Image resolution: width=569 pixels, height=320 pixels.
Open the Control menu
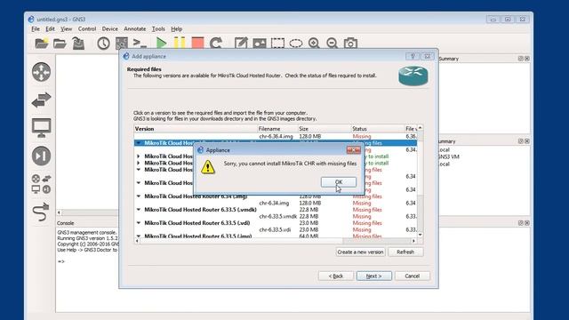[x=87, y=29]
